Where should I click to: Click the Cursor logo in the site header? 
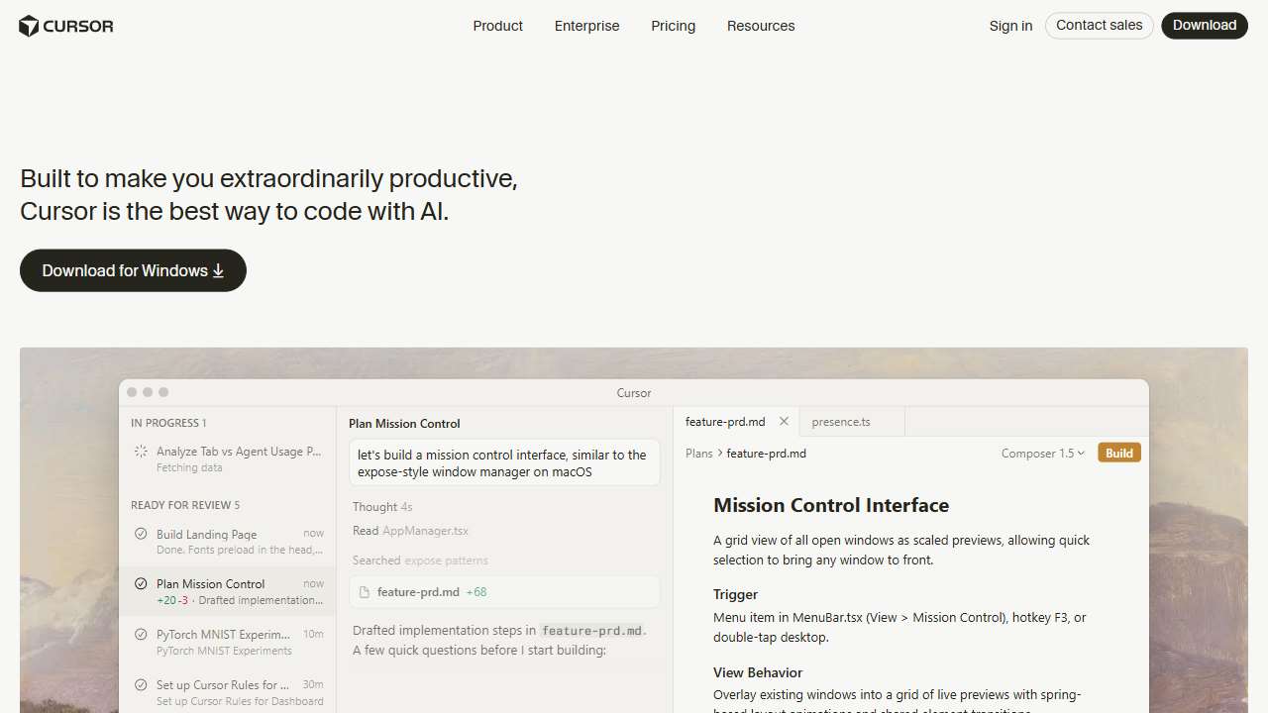[x=65, y=26]
